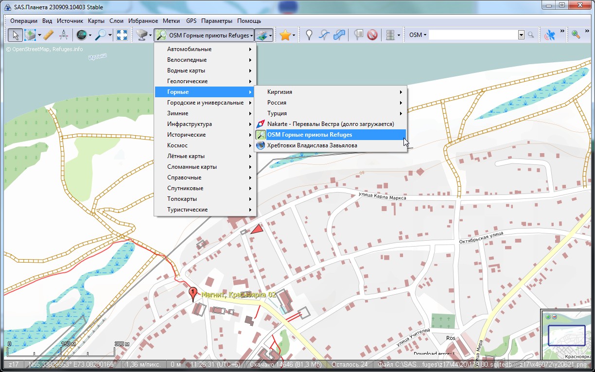595x372 pixels.
Task: Select Хребтовки Владислава Завьялова map
Action: pyautogui.click(x=331, y=145)
